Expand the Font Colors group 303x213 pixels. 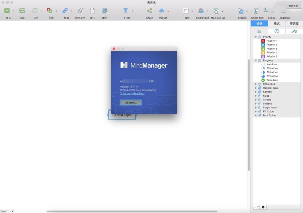pos(256,115)
